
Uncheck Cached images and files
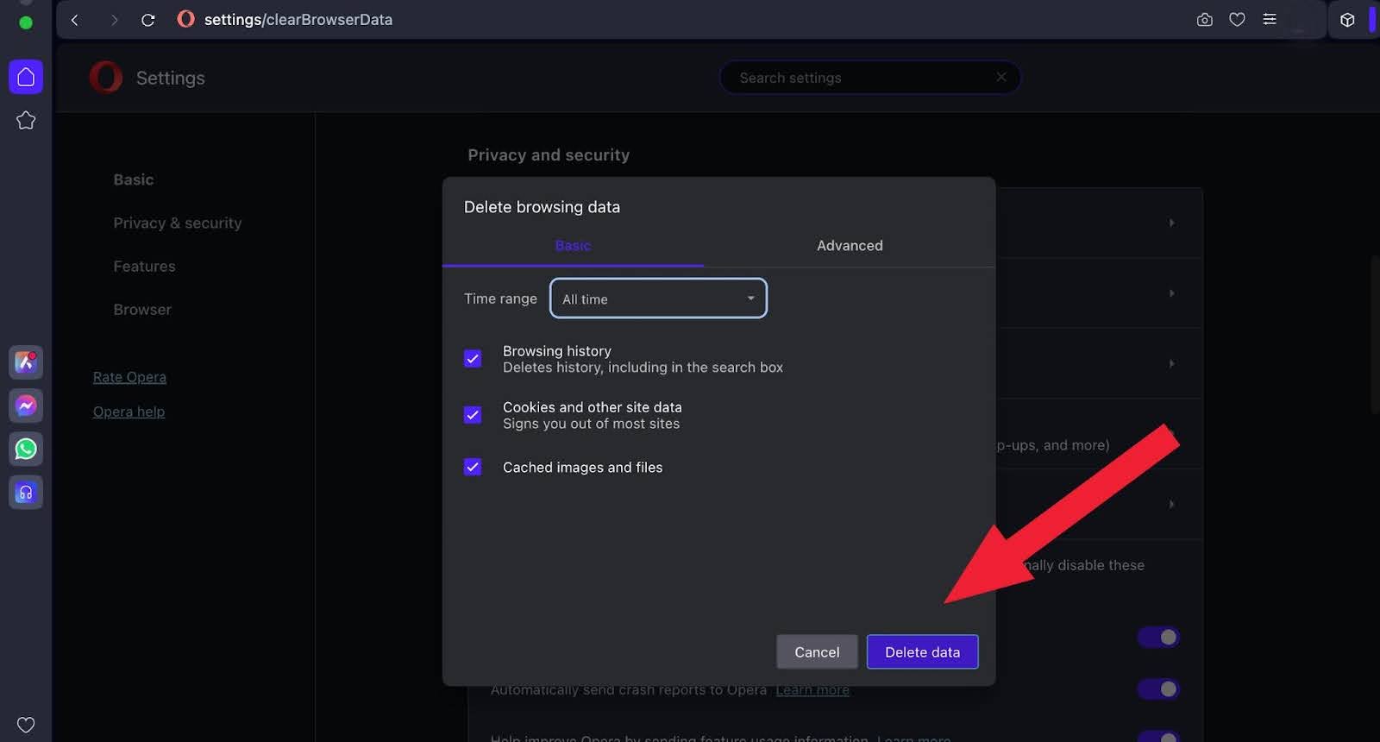coord(473,467)
